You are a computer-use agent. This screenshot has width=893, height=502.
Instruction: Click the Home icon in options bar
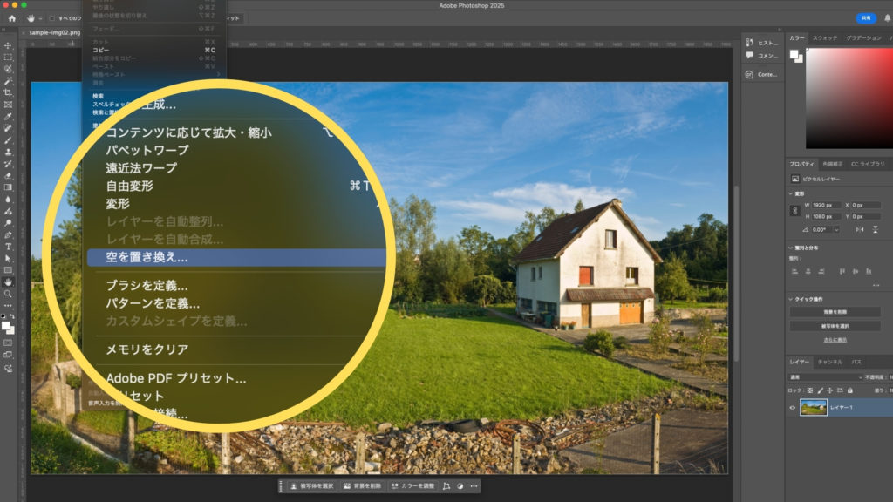point(12,17)
